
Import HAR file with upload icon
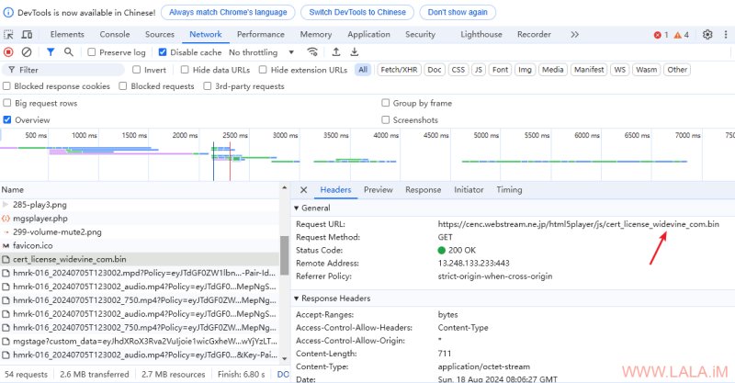pyautogui.click(x=336, y=52)
